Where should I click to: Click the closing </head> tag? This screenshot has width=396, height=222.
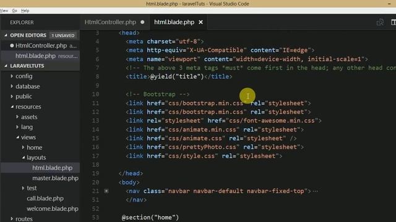pyautogui.click(x=131, y=173)
